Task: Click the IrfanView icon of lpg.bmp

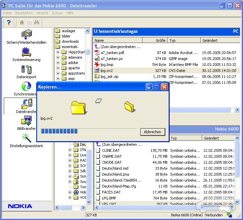Action: click(x=97, y=65)
